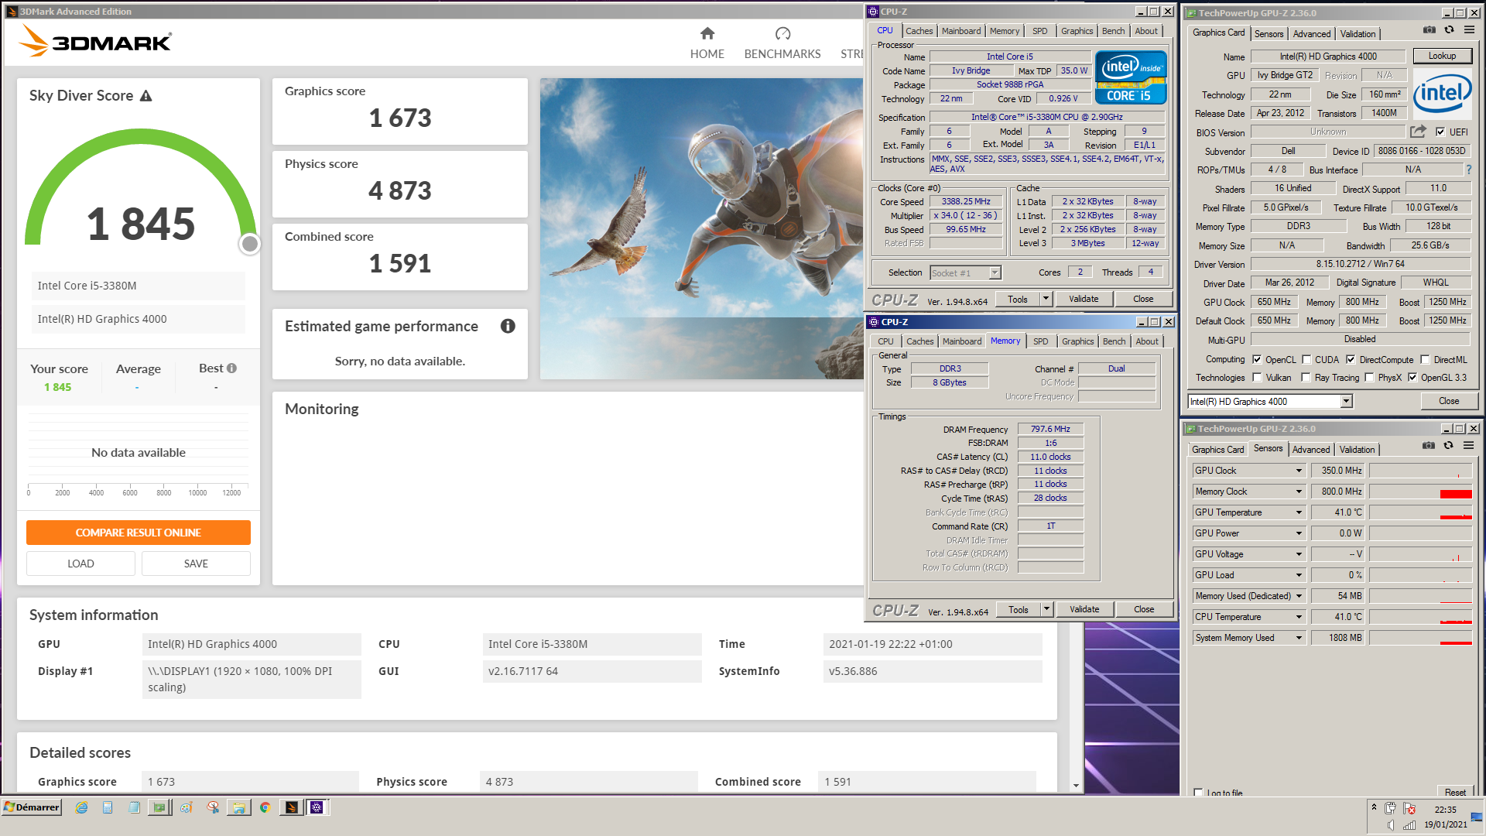1486x836 pixels.
Task: Expand the GPU Clock sensor dropdown
Action: tap(1299, 471)
